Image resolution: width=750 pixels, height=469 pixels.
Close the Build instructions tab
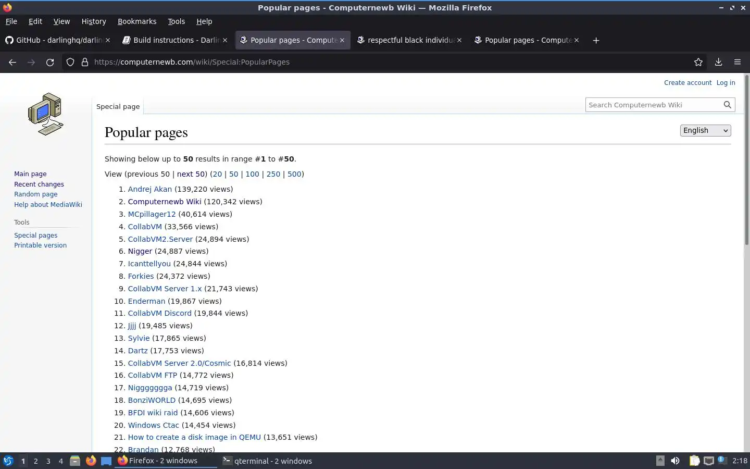click(x=225, y=40)
